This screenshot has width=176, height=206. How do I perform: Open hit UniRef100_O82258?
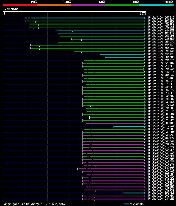click(161, 30)
